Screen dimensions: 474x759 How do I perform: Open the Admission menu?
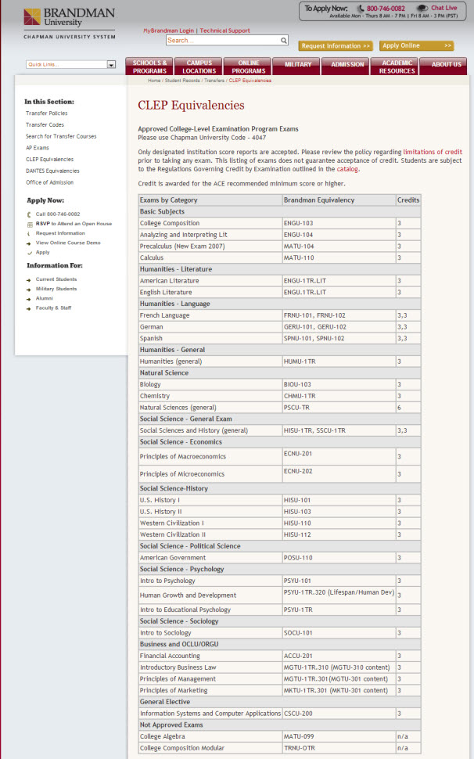click(x=347, y=67)
